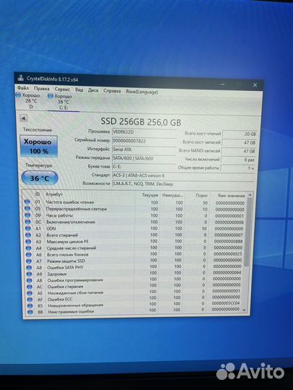The image size is (293, 390).
Task: Click status icon of attribute 09 row
Action: click(x=27, y=215)
